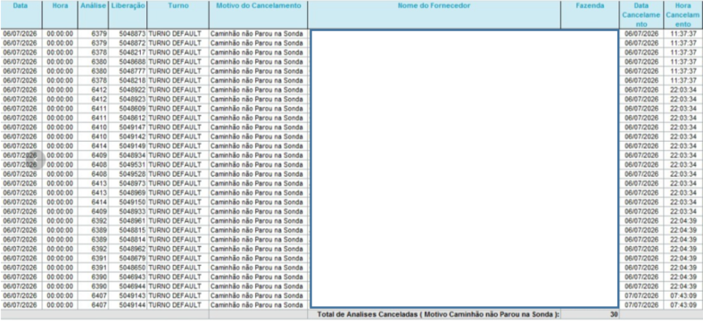
Task: Select the Liberação cell 5048962
Action: tap(128, 249)
